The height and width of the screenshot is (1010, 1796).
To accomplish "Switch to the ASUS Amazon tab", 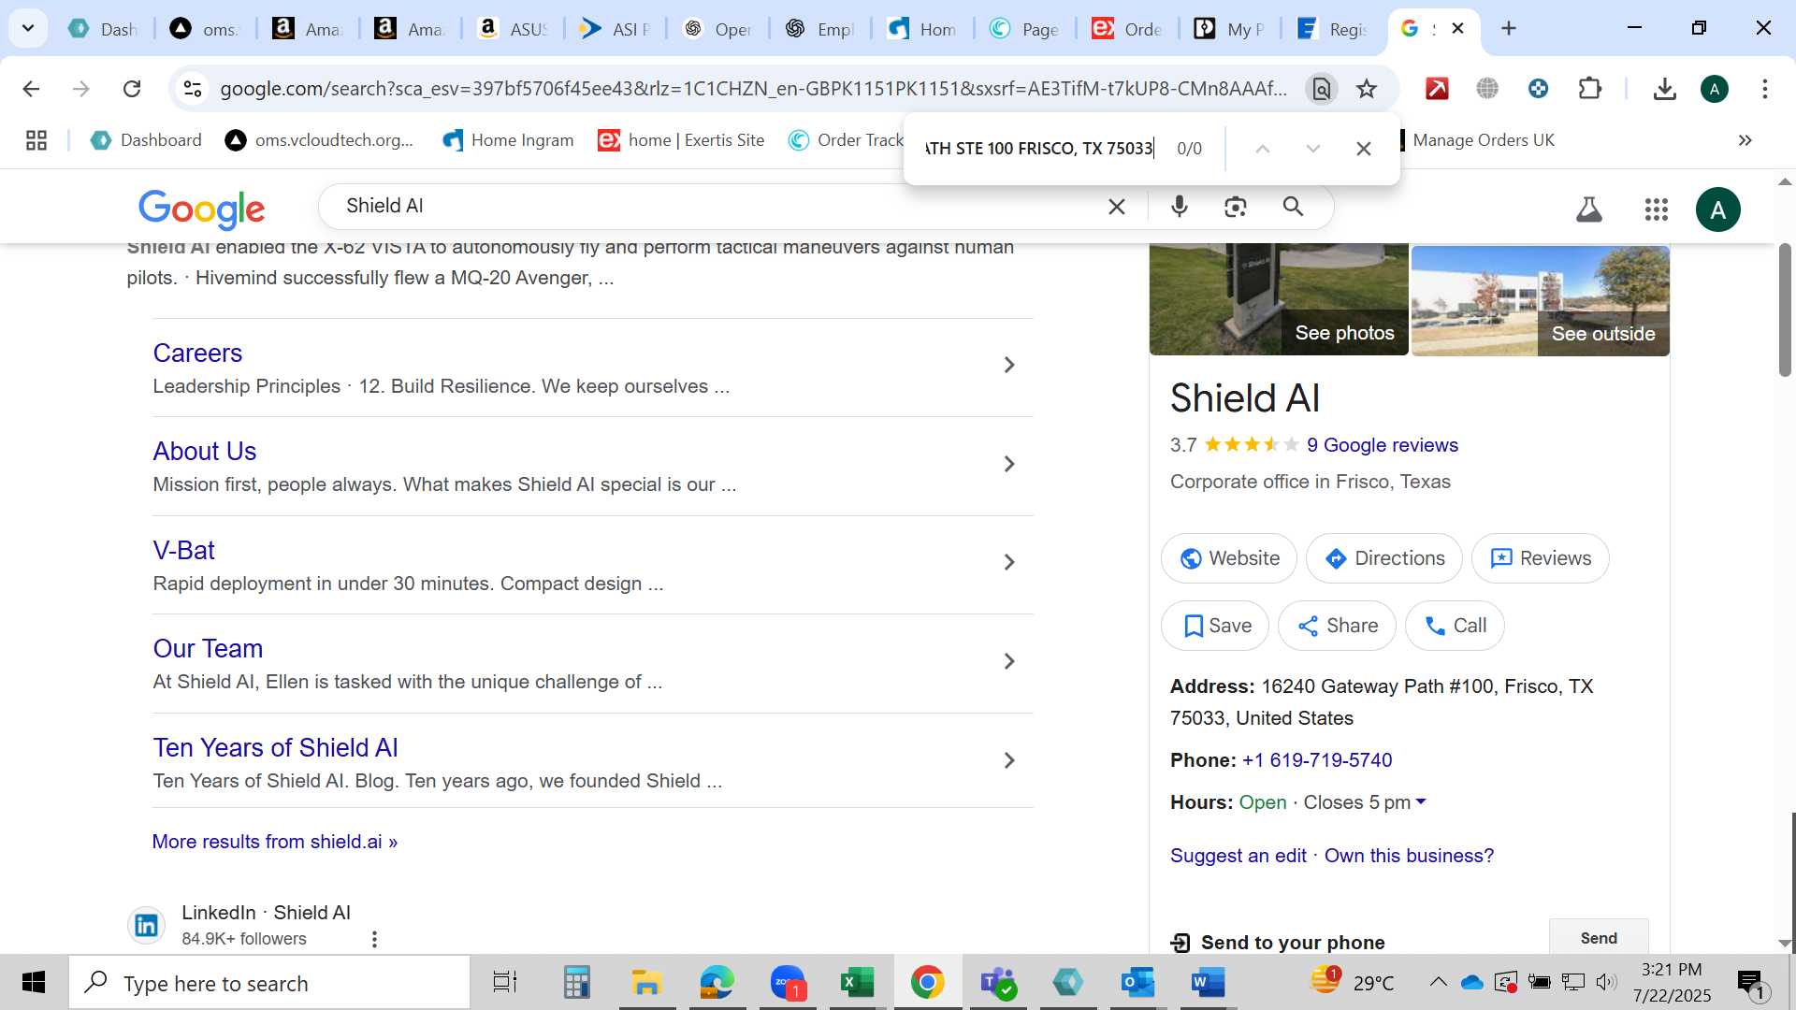I will coord(514,29).
